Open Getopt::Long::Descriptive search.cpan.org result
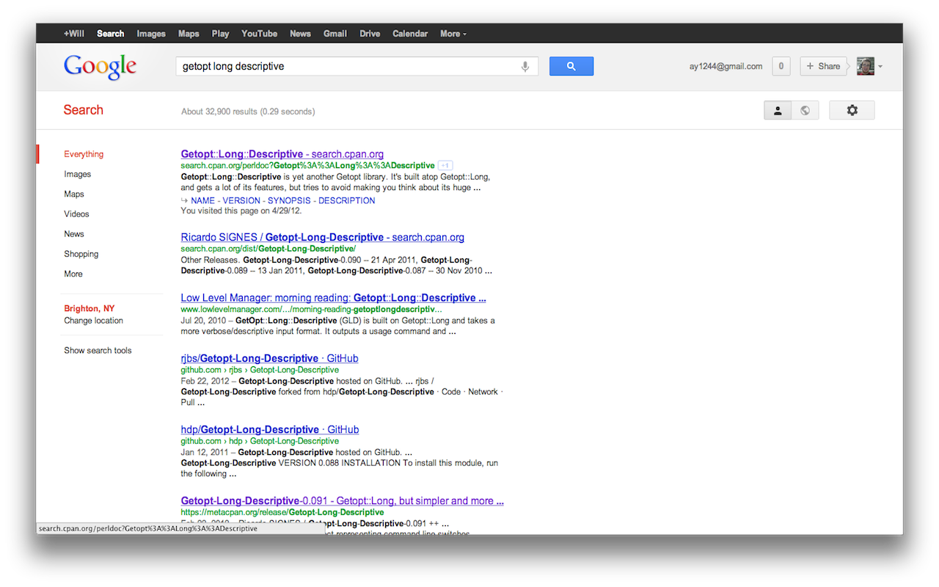This screenshot has height=587, width=939. click(282, 154)
